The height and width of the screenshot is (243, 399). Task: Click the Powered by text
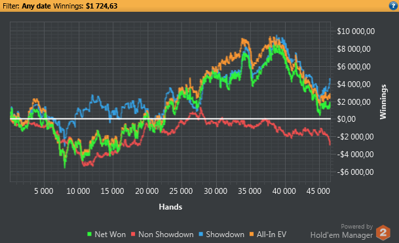(x=357, y=227)
